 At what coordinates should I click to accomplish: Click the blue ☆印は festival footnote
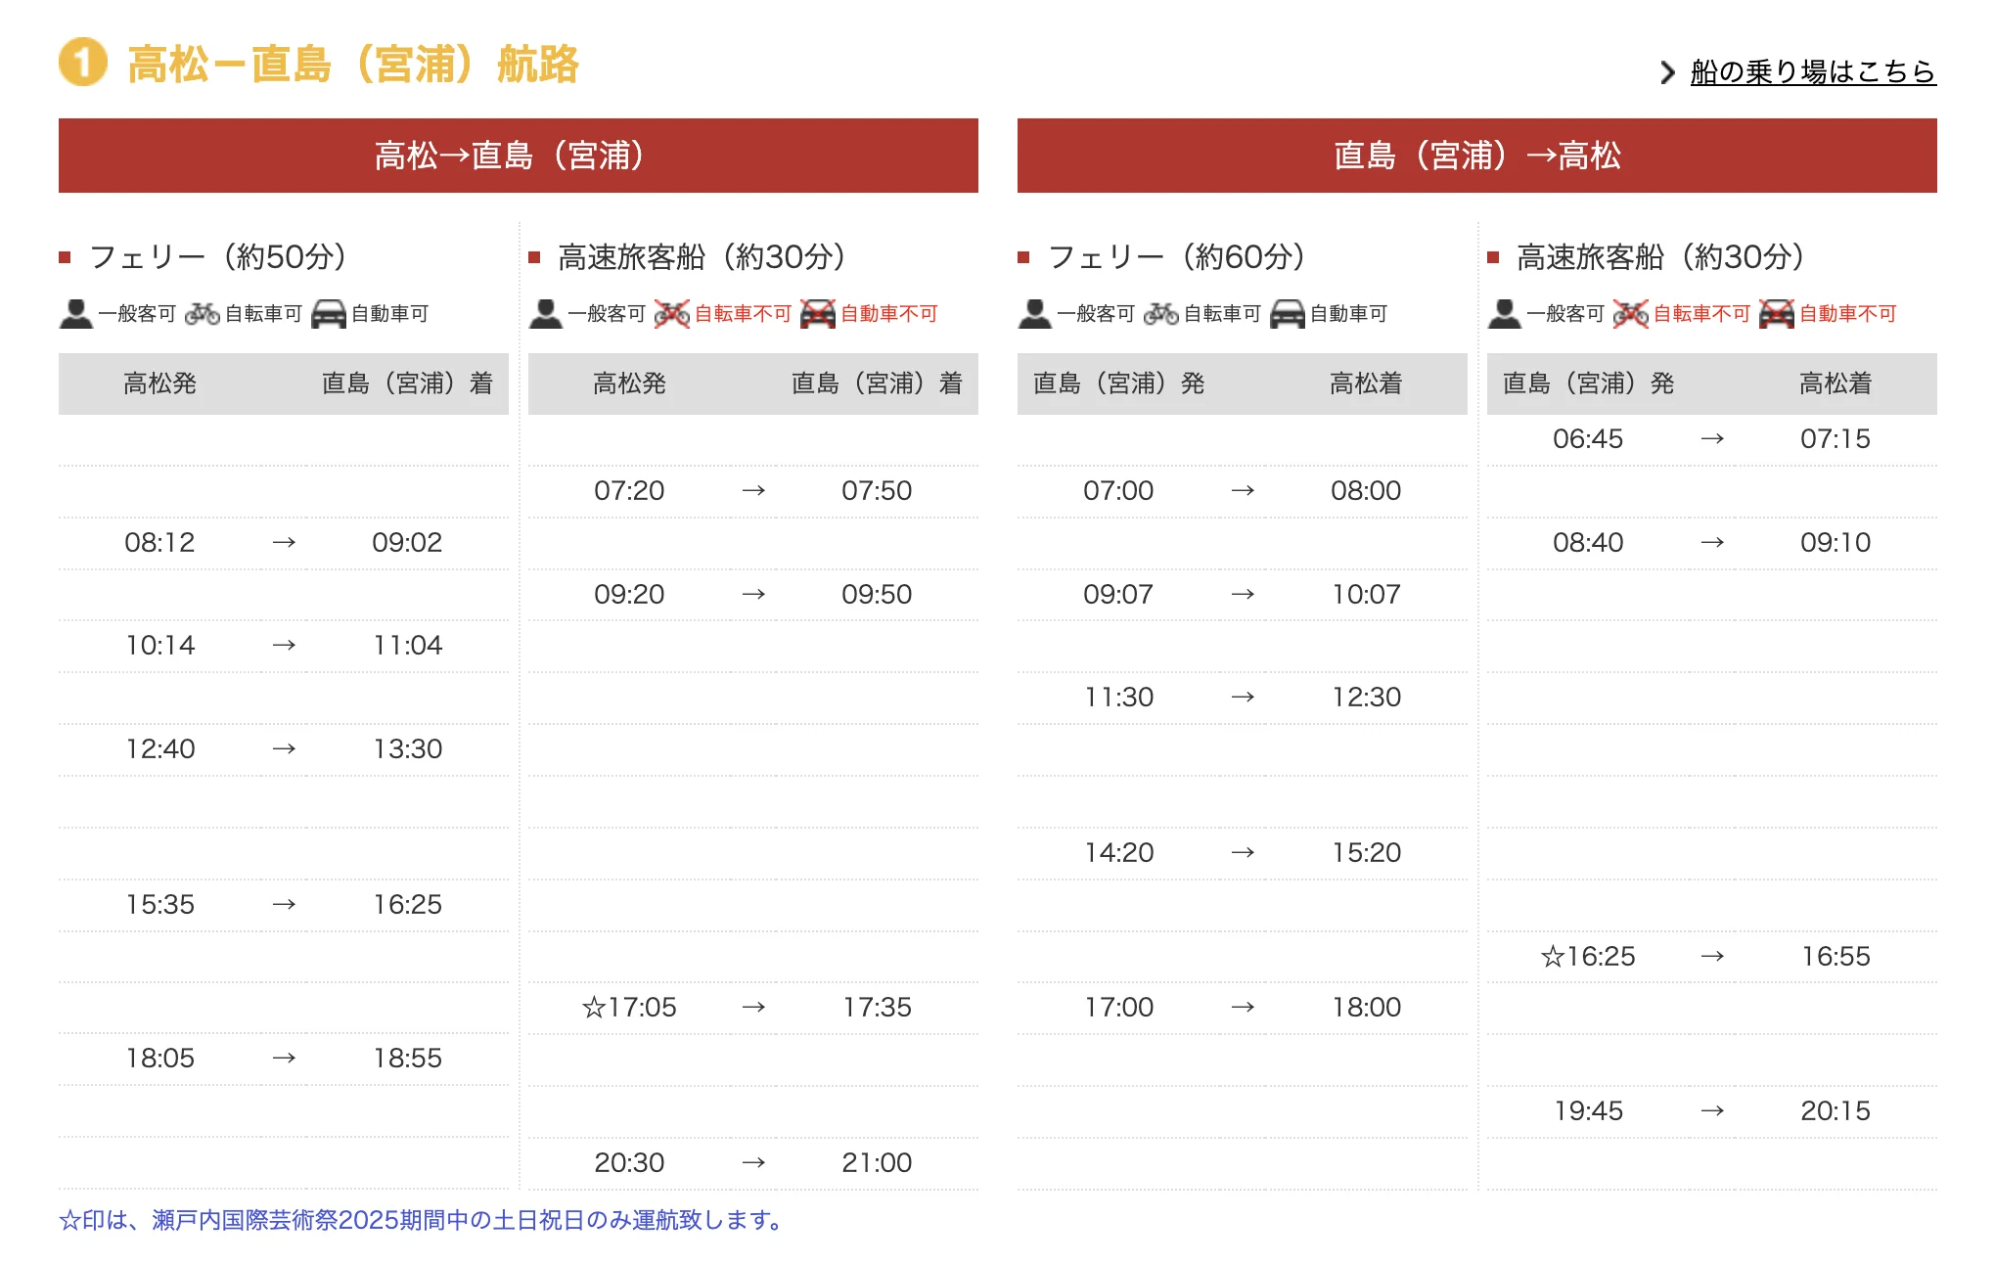pyautogui.click(x=423, y=1220)
